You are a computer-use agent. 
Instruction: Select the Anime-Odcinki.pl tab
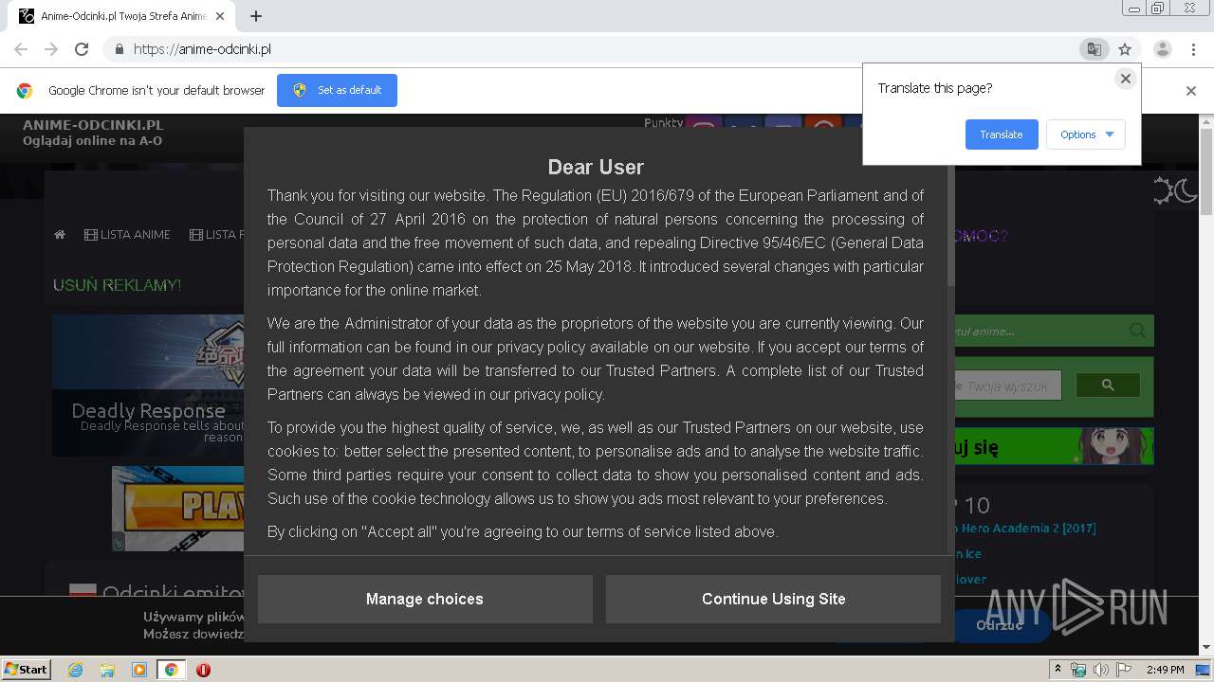[x=123, y=16]
